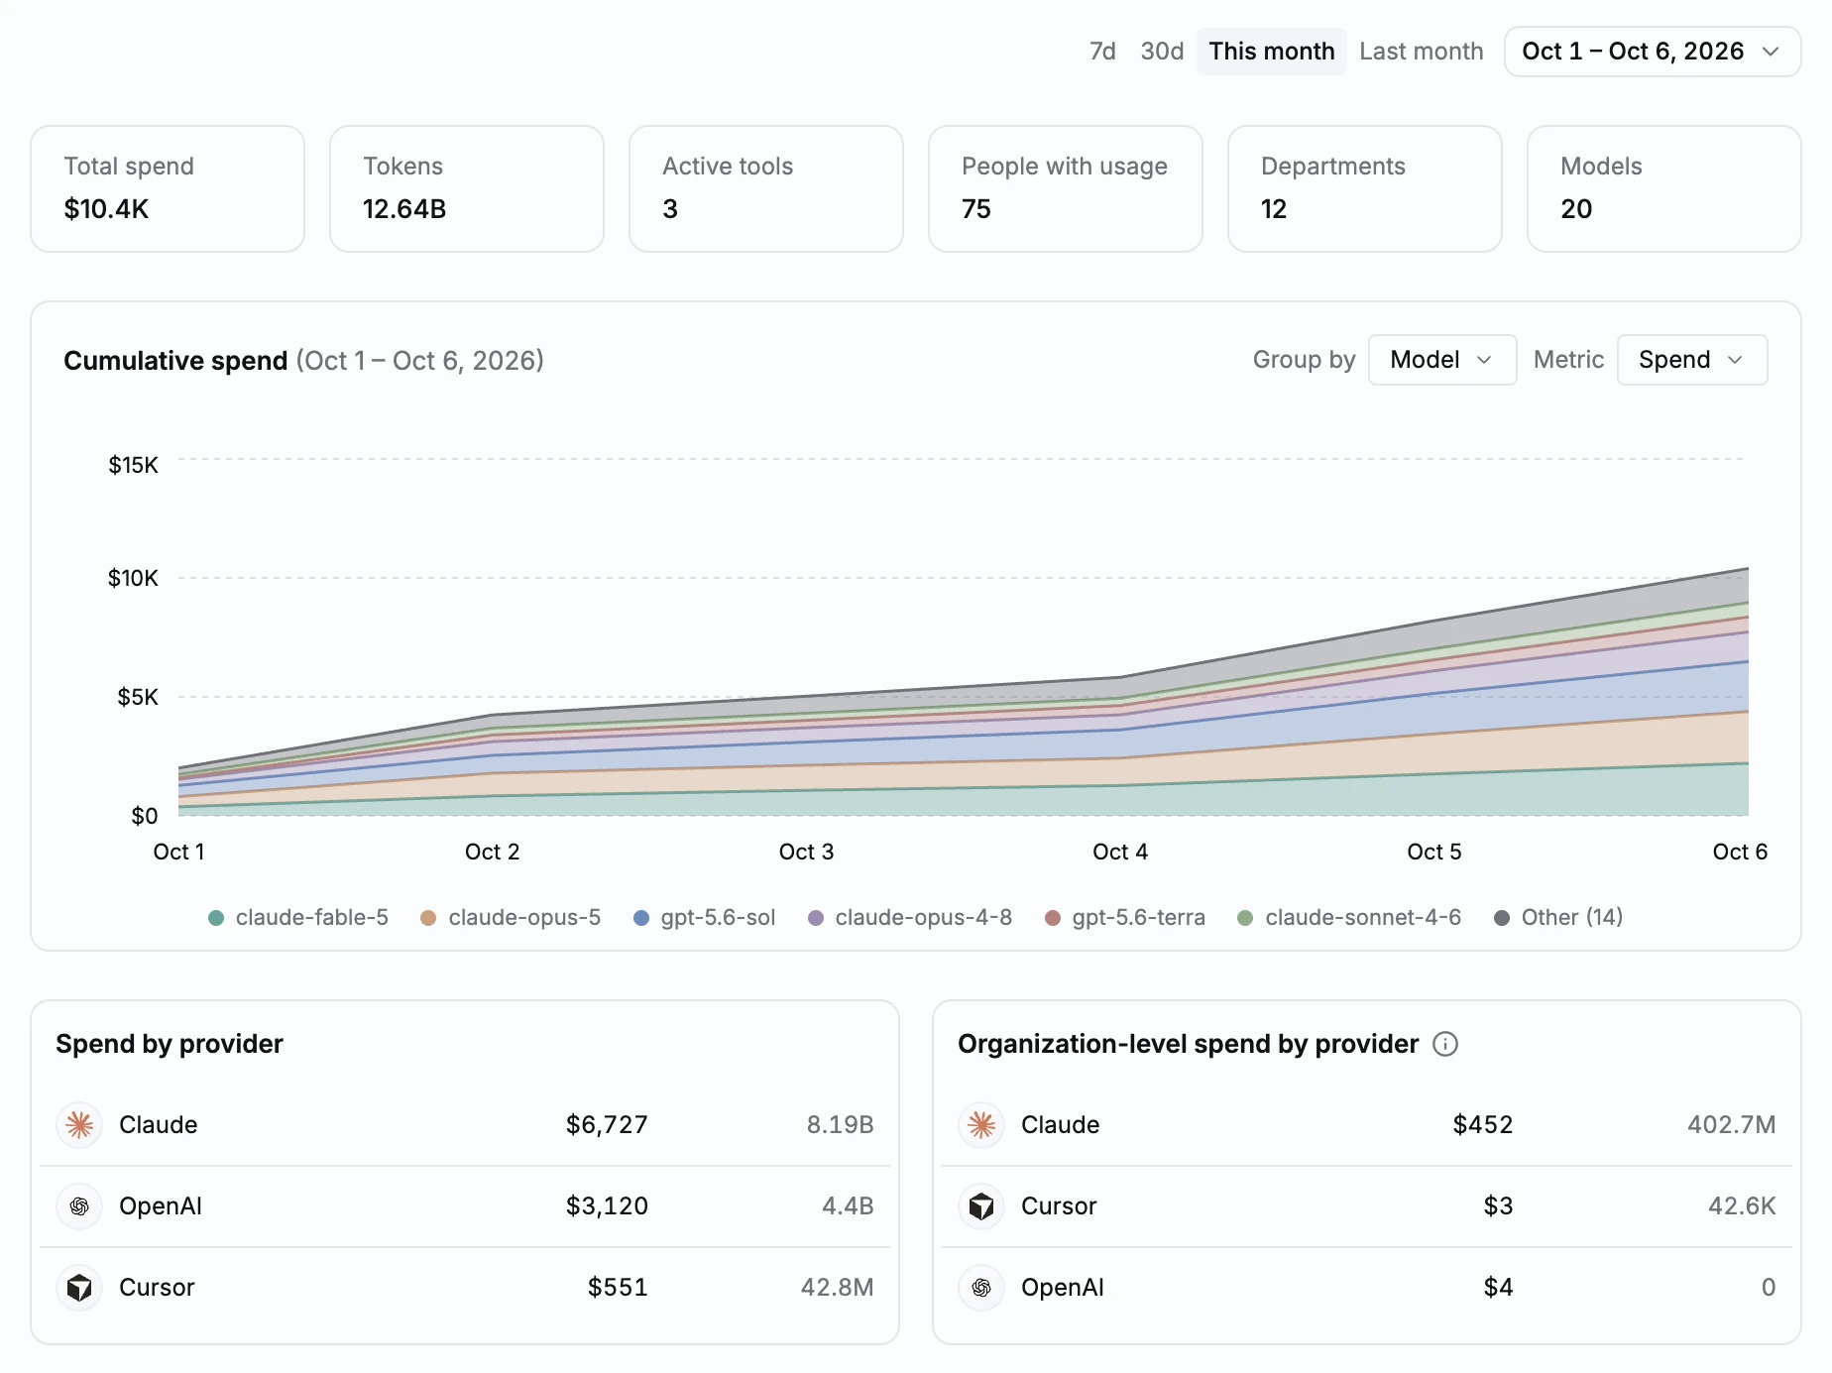The image size is (1832, 1373).
Task: Click the OpenAI icon in Organization-level spend
Action: pyautogui.click(x=981, y=1288)
